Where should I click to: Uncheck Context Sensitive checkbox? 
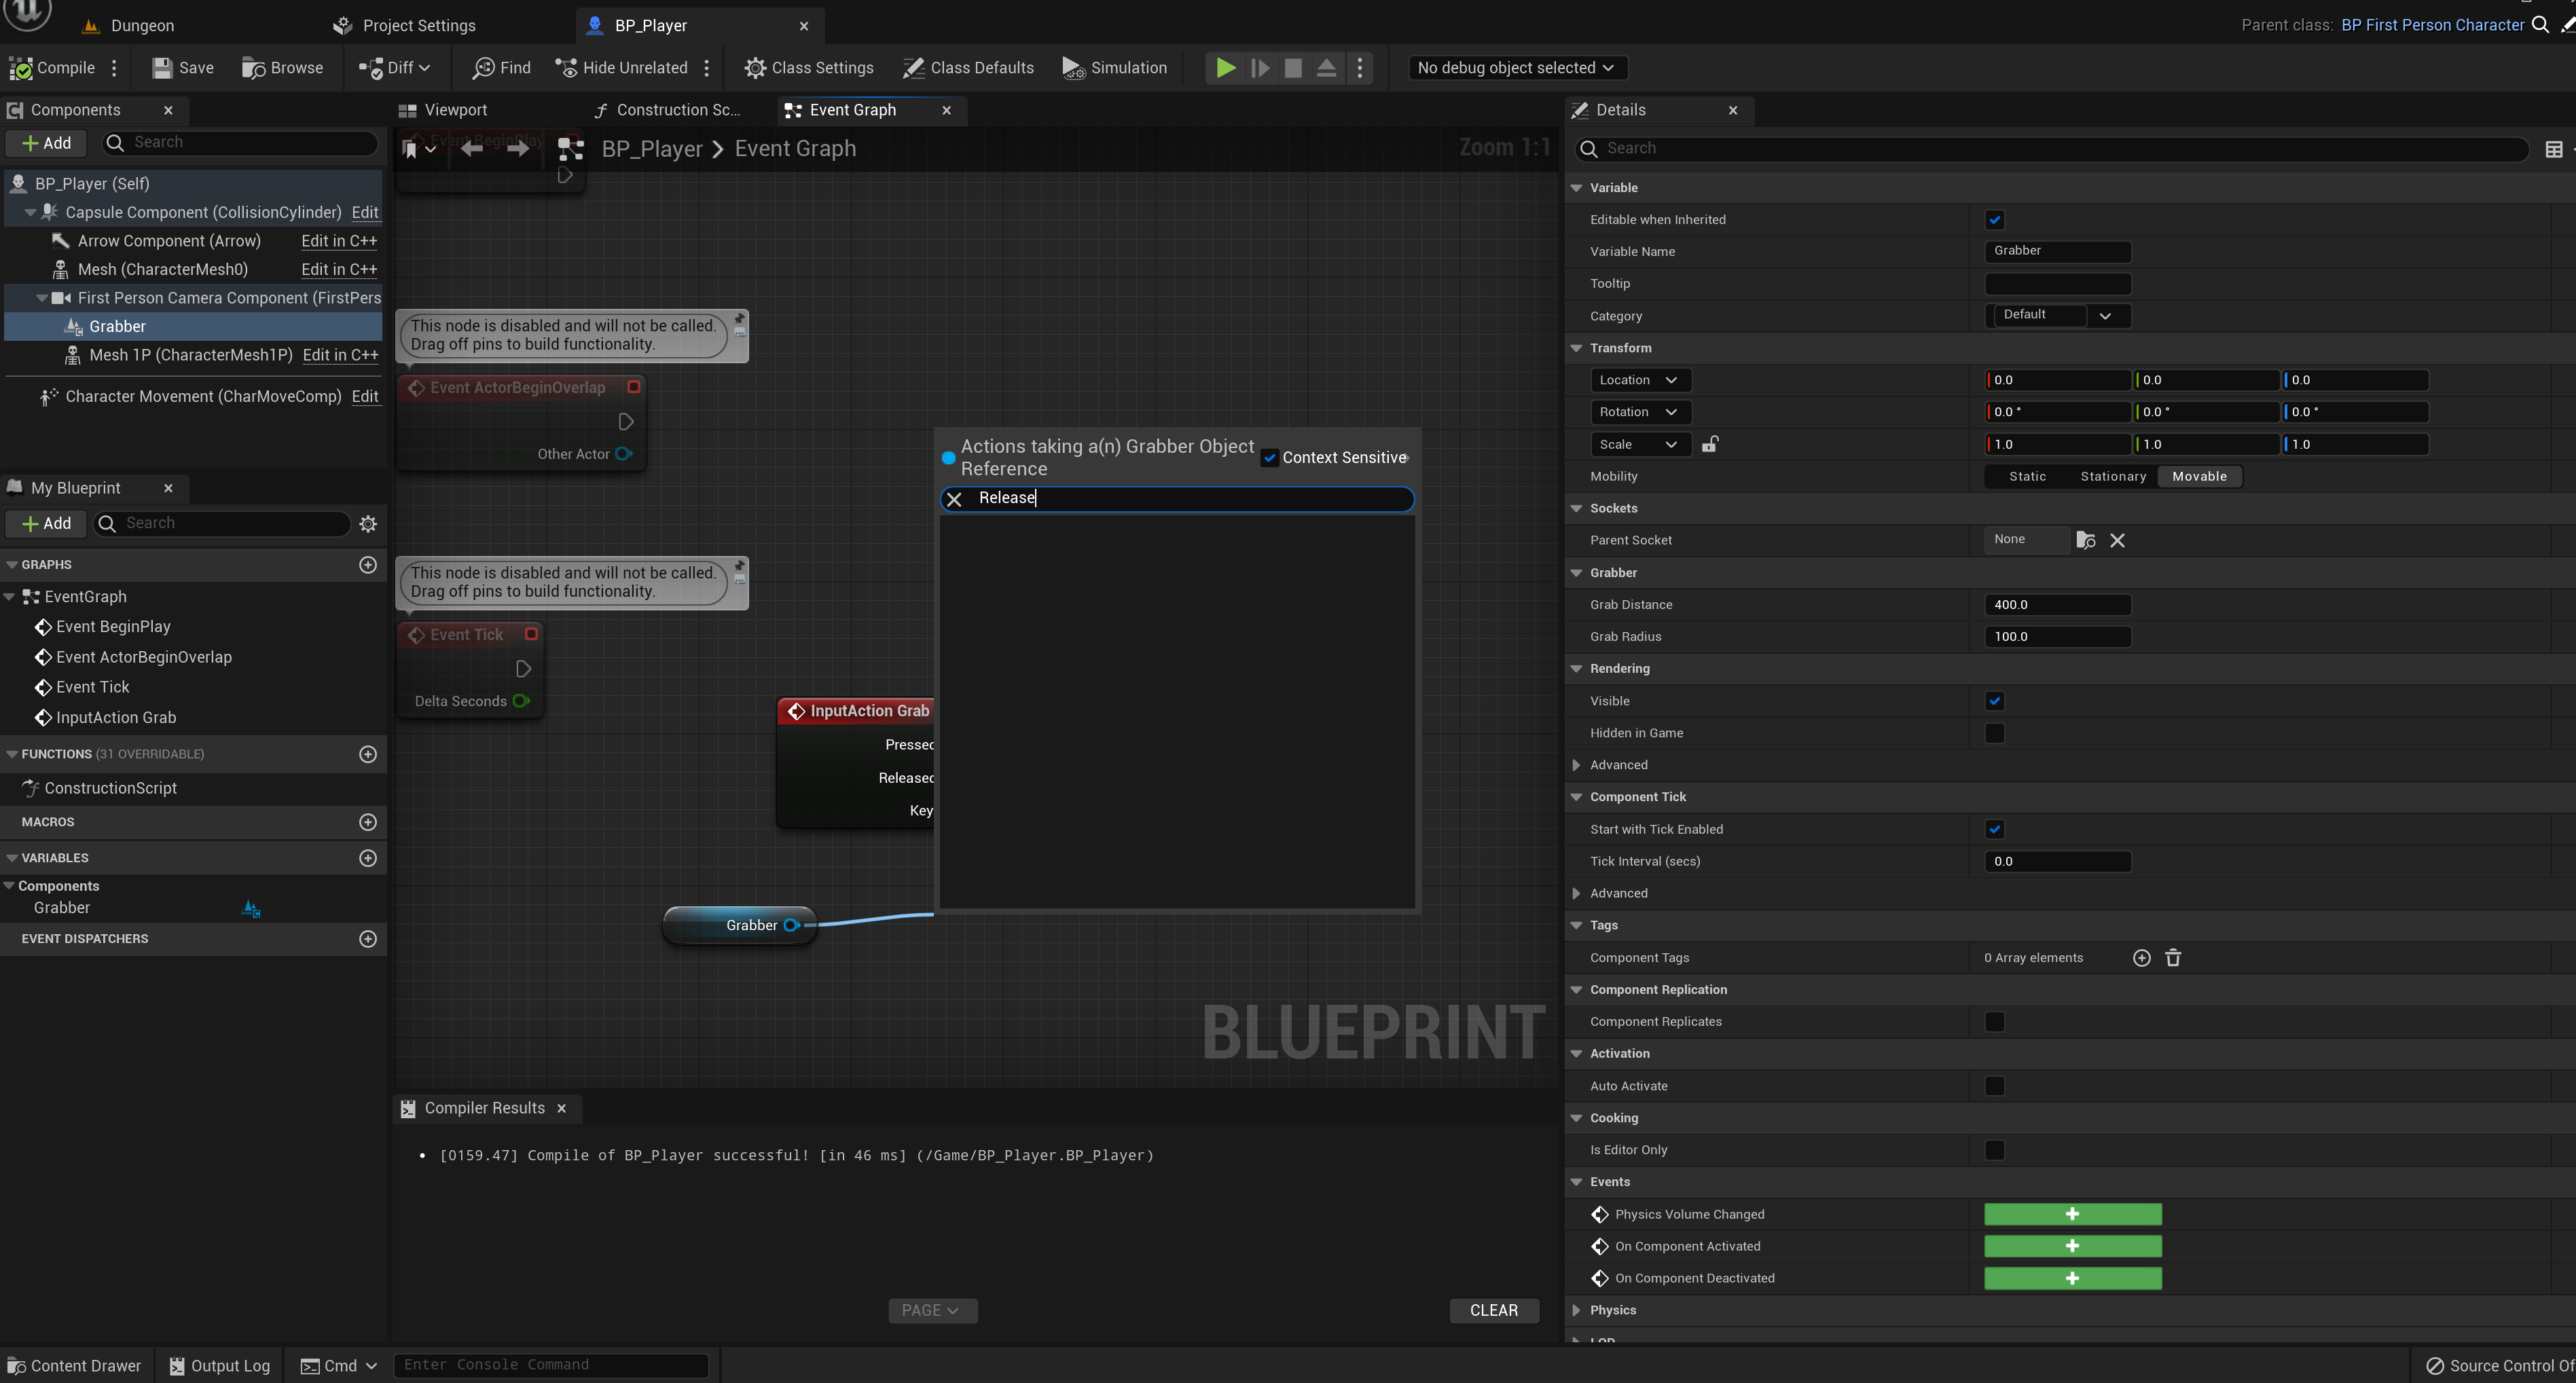[x=1270, y=458]
